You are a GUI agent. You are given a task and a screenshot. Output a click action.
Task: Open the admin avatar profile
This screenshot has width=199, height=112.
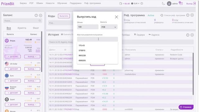click(x=169, y=4)
